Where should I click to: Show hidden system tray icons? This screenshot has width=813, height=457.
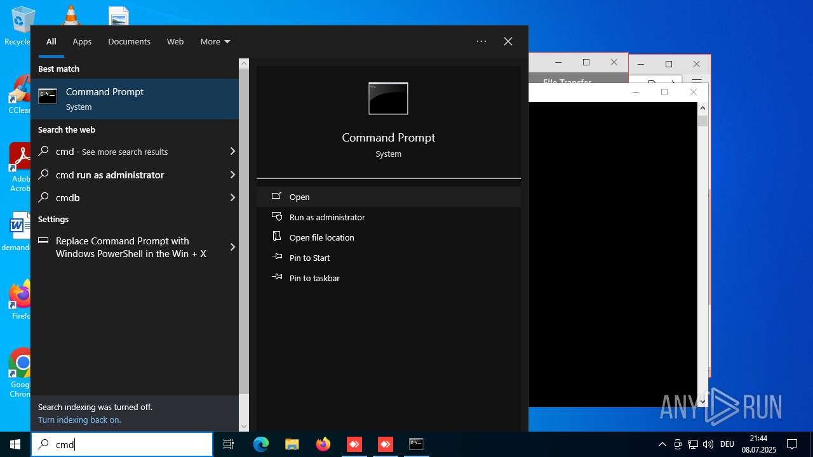[x=662, y=444]
